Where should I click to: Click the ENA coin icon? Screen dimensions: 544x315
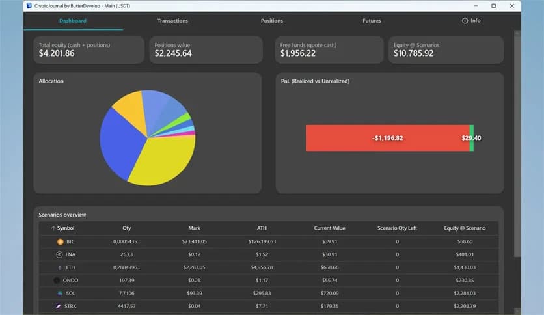point(59,254)
